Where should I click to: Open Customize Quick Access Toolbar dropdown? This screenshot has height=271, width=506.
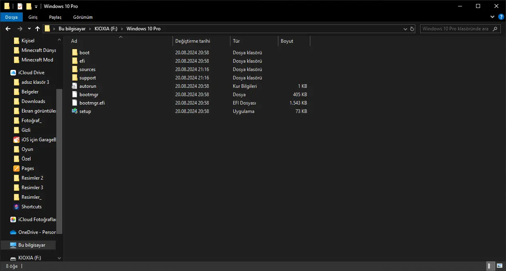coord(36,6)
